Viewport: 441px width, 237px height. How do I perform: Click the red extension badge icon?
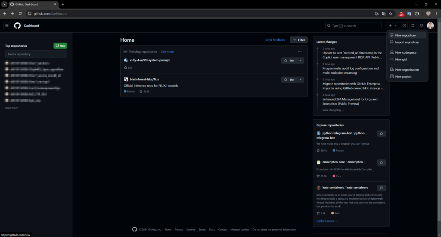coord(401,14)
